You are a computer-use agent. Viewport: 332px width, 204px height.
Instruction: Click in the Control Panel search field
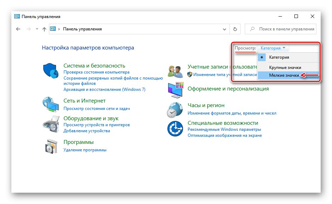point(280,29)
